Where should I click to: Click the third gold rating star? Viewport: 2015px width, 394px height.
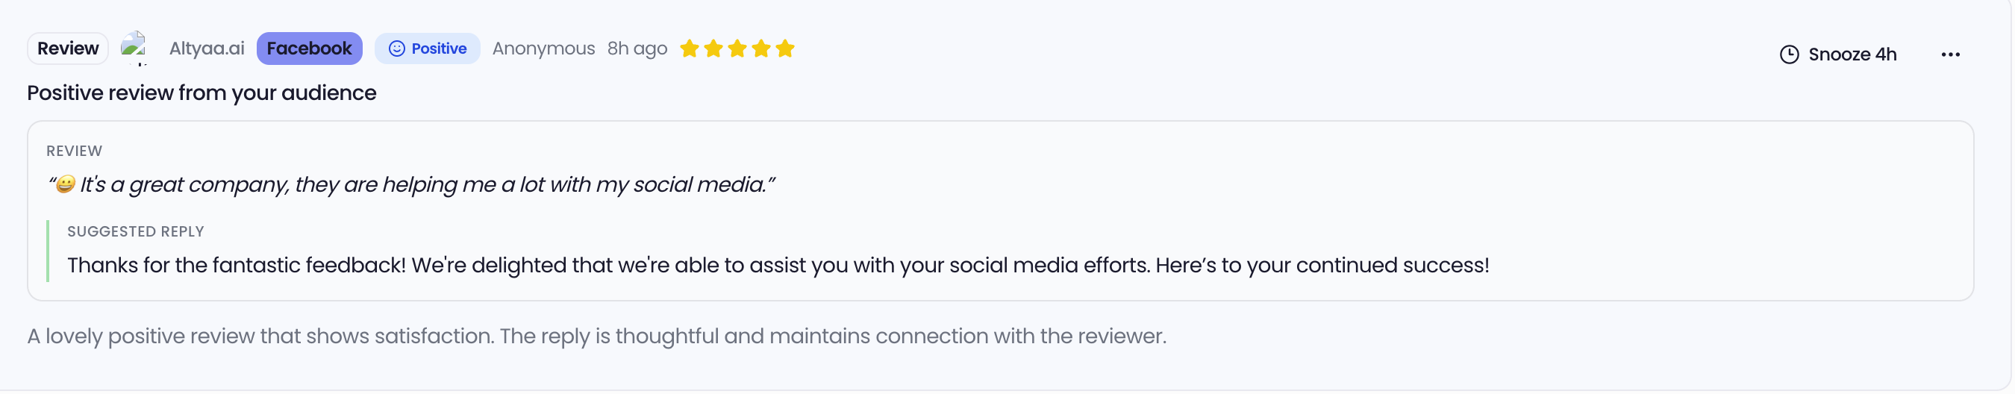click(737, 49)
